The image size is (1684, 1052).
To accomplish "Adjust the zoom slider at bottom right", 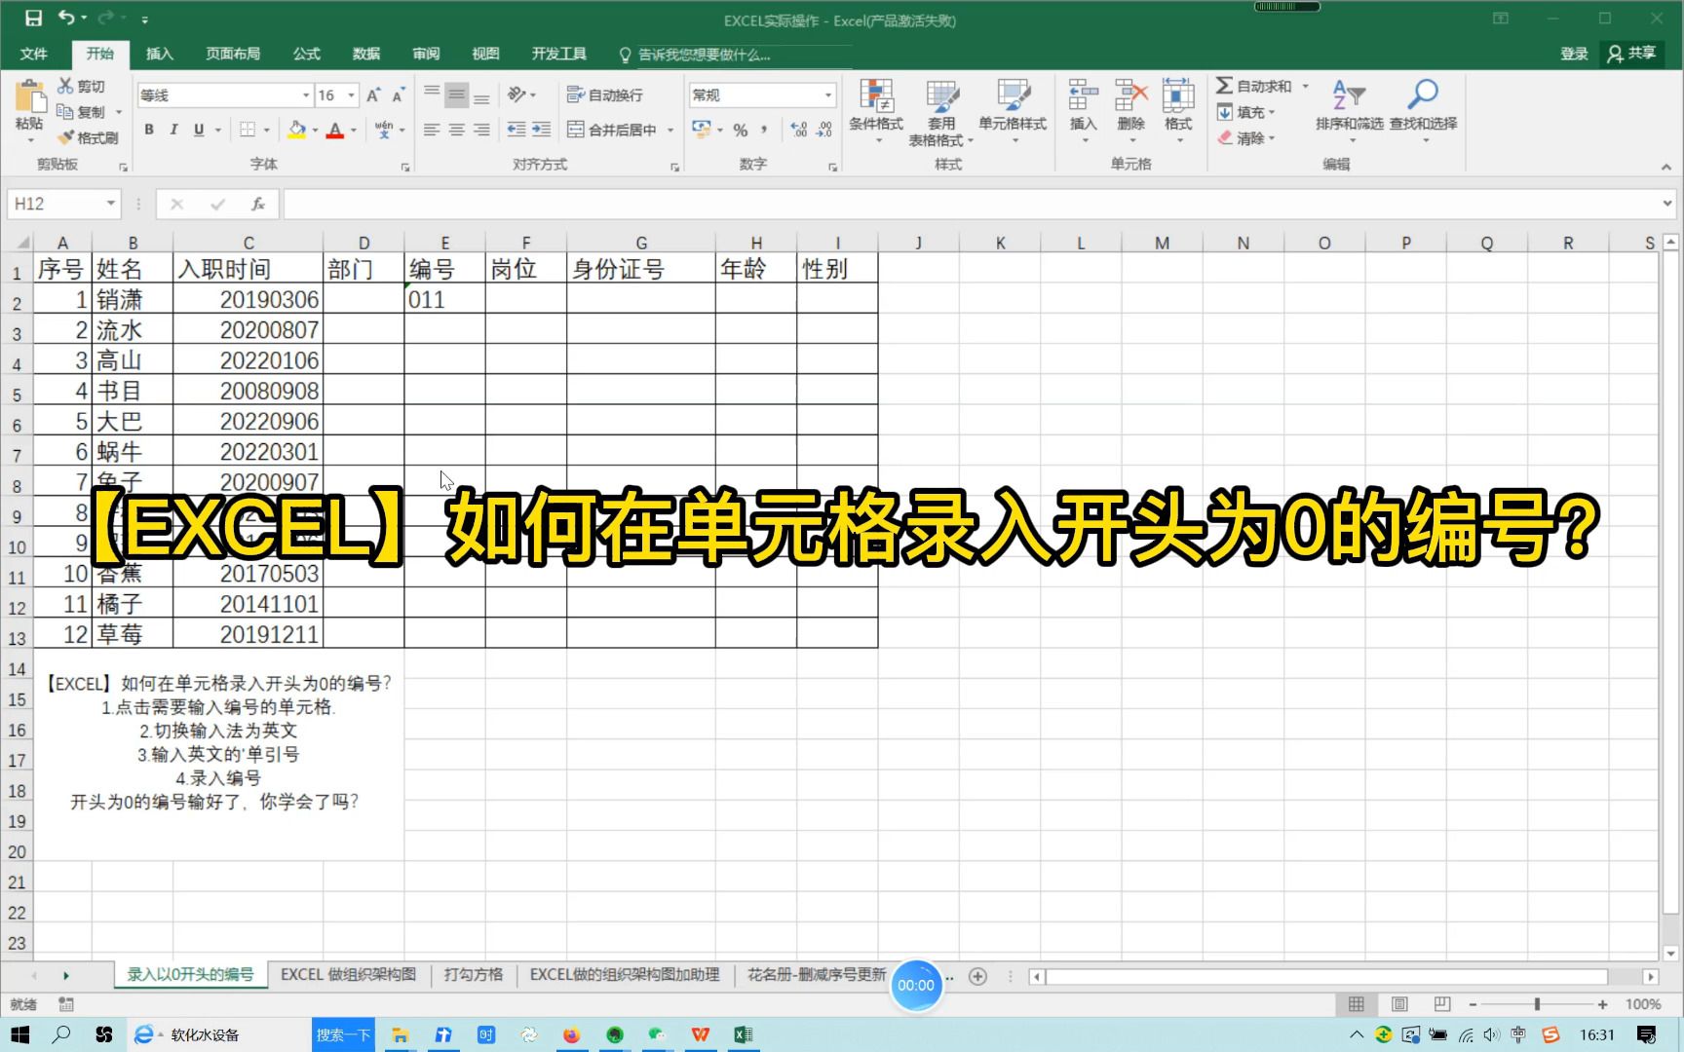I will pos(1538,1003).
